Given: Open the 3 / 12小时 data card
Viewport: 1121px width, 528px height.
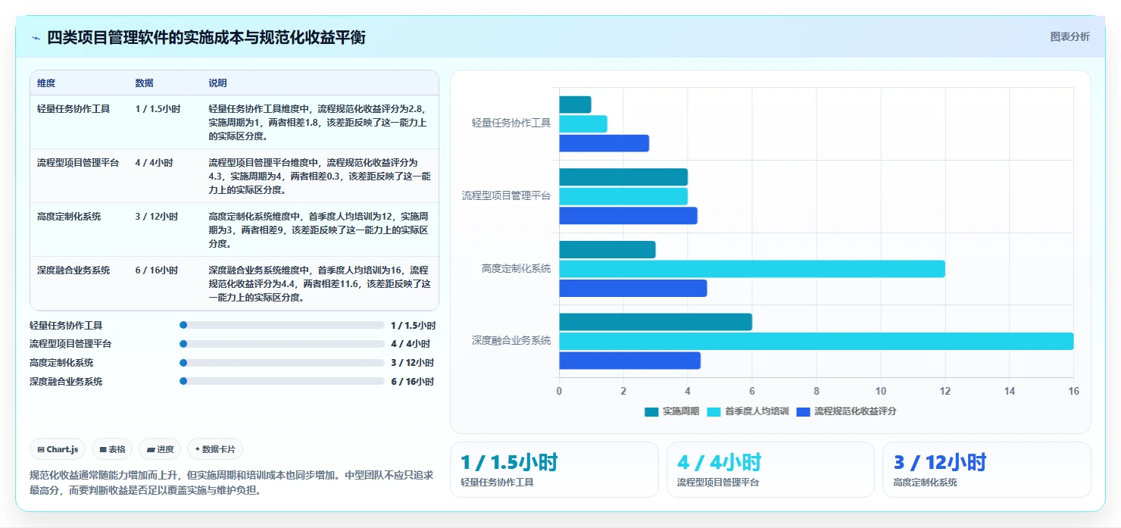Looking at the screenshot, I should click(x=987, y=470).
